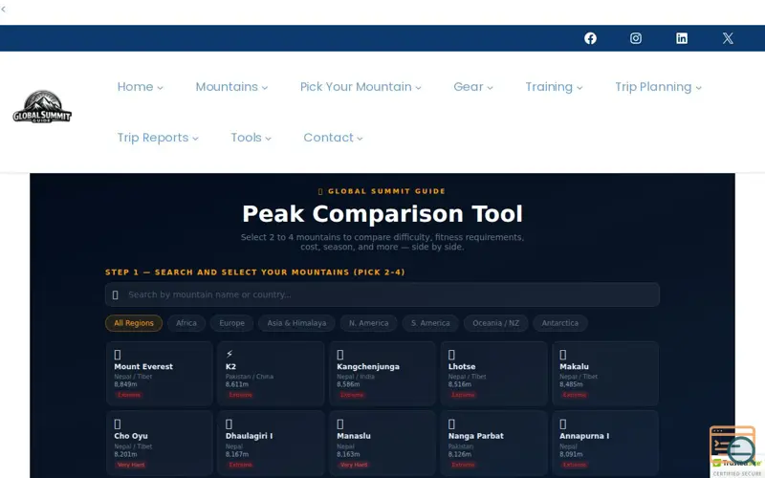Click the K2 card lightning icon
This screenshot has height=478, width=765.
(229, 354)
